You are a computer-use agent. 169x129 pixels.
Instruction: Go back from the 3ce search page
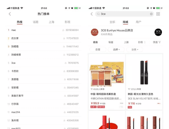[x=92, y=14]
